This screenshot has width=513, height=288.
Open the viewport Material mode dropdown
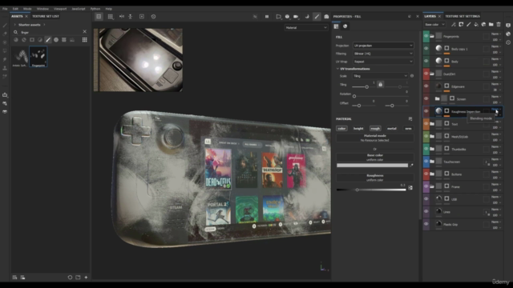[306, 28]
